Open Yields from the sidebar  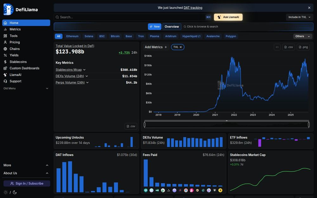tap(26, 55)
